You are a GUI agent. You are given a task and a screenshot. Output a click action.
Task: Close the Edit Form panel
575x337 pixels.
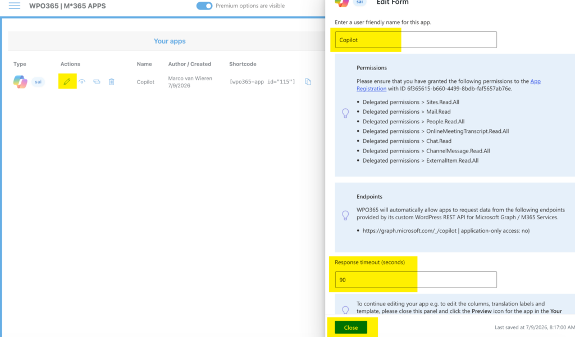click(351, 327)
